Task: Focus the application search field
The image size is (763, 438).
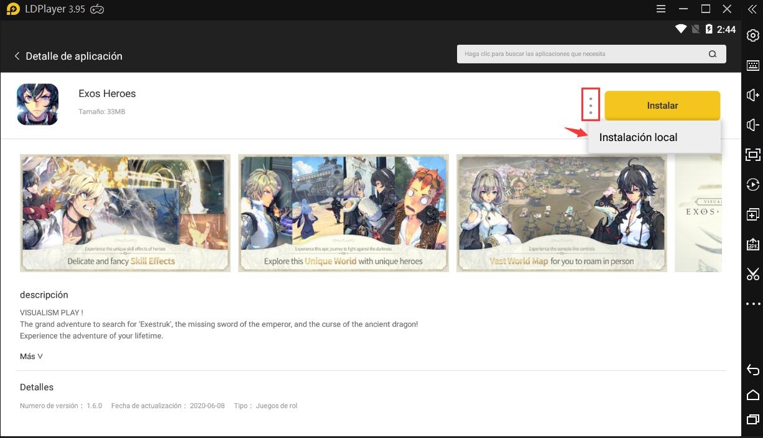Action: 591,54
